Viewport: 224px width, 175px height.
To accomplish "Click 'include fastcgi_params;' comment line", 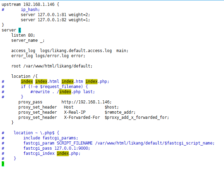I will 51,138.
